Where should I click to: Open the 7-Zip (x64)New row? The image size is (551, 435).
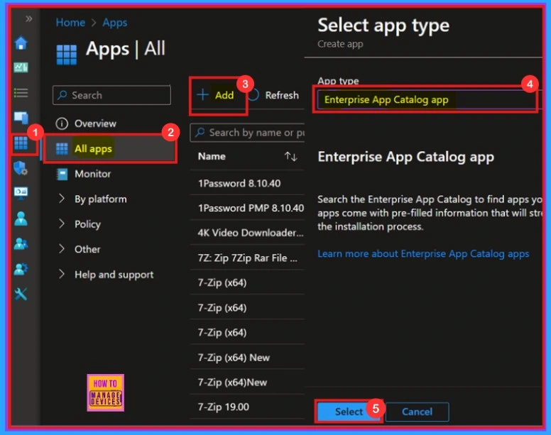tap(247, 382)
